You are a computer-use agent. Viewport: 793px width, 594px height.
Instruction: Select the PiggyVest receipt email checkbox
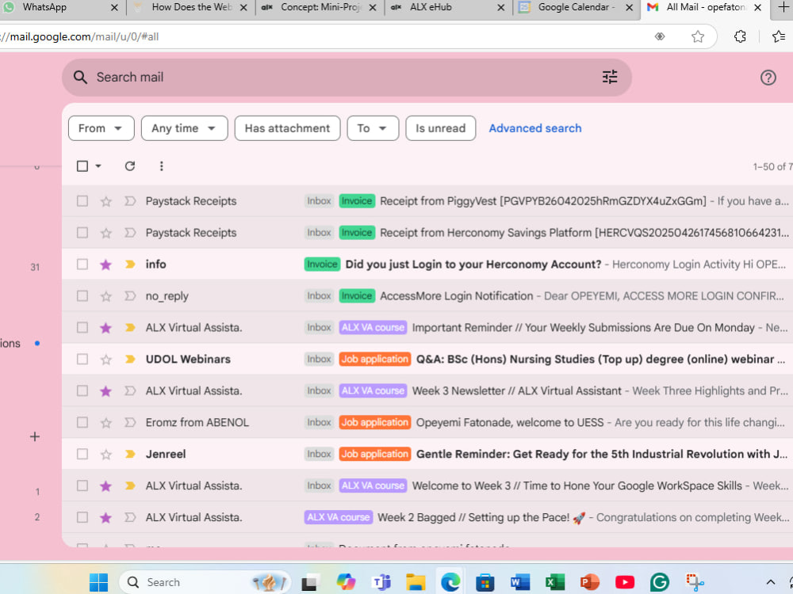(x=82, y=201)
